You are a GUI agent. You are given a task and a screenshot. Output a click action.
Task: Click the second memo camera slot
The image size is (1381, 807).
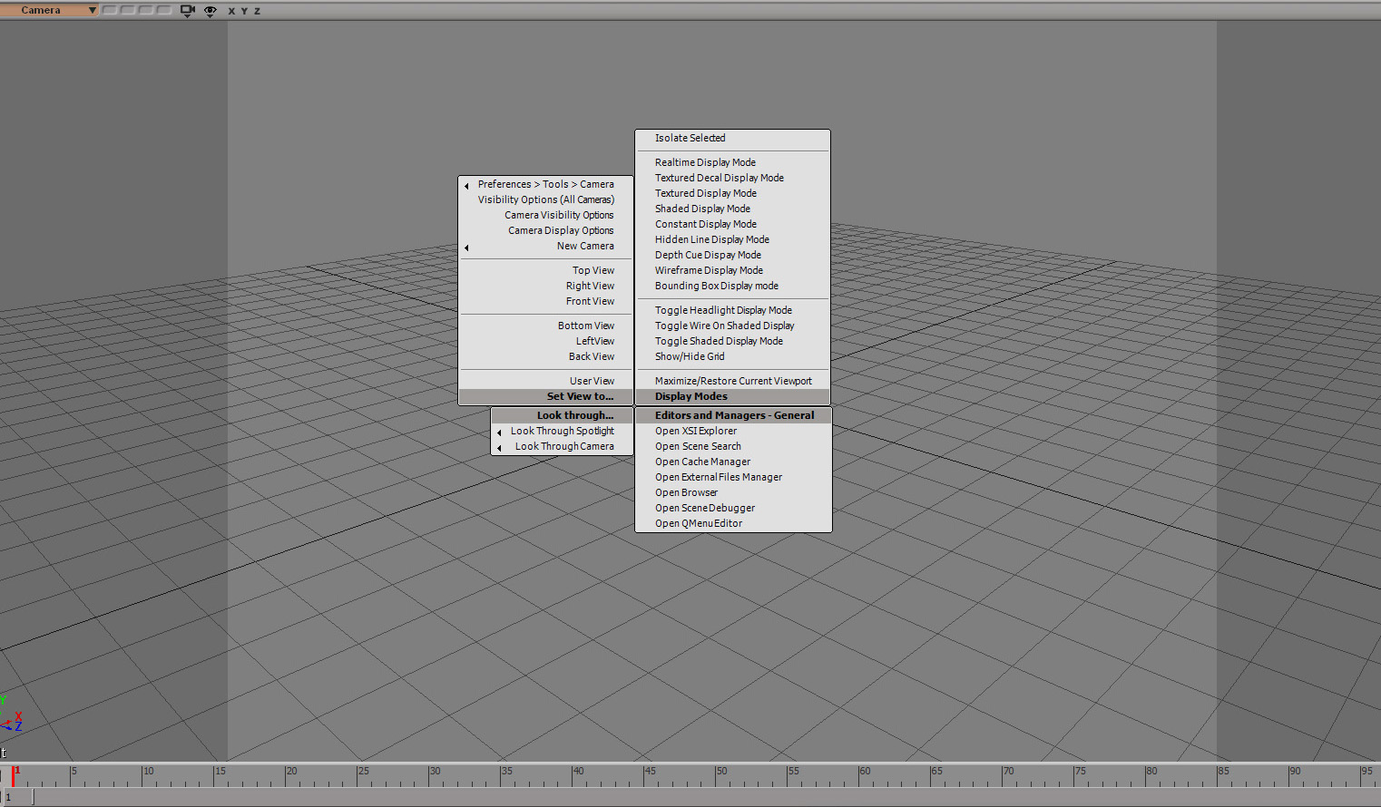click(128, 10)
